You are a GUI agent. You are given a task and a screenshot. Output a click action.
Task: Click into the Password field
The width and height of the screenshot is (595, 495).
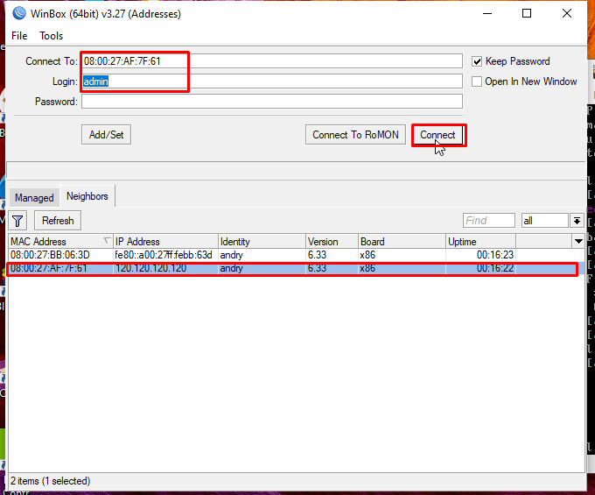(271, 102)
